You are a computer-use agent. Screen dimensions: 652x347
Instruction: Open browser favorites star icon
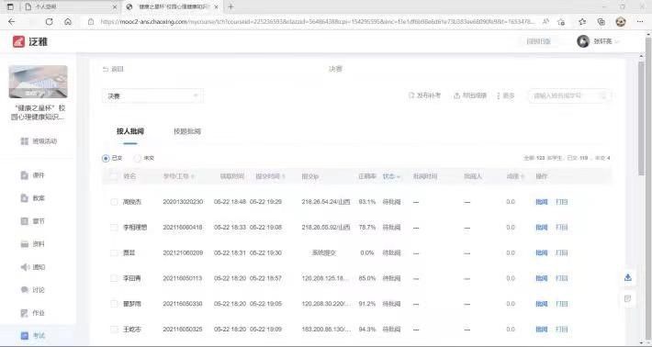click(582, 22)
